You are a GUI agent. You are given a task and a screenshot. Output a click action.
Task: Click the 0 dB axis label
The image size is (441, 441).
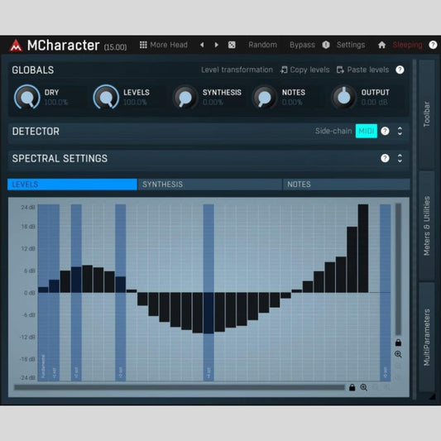click(x=29, y=293)
